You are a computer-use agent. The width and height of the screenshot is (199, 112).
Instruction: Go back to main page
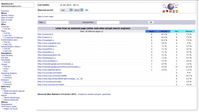45,16
